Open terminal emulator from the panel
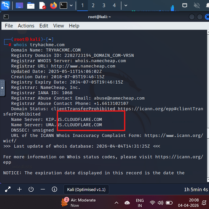Screen dimensions: 209x209 pyautogui.click(x=63, y=5)
